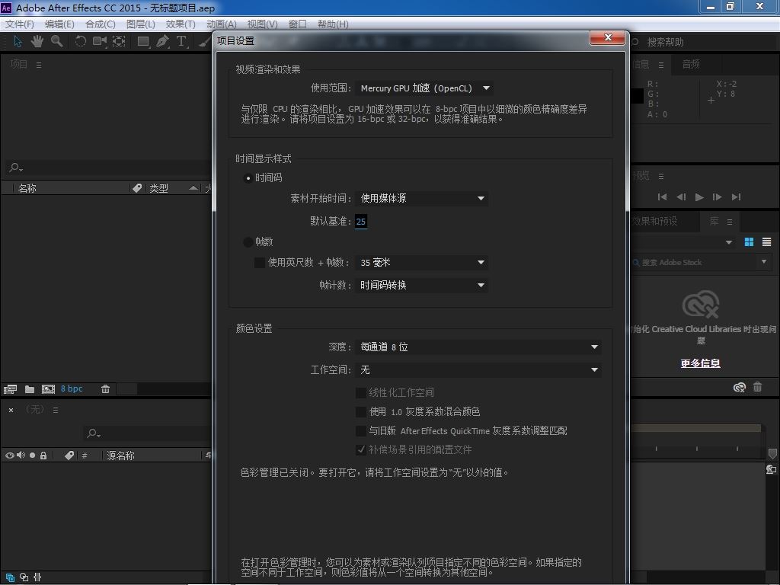Select the Horizontal Type tool
The image size is (780, 585).
181,41
